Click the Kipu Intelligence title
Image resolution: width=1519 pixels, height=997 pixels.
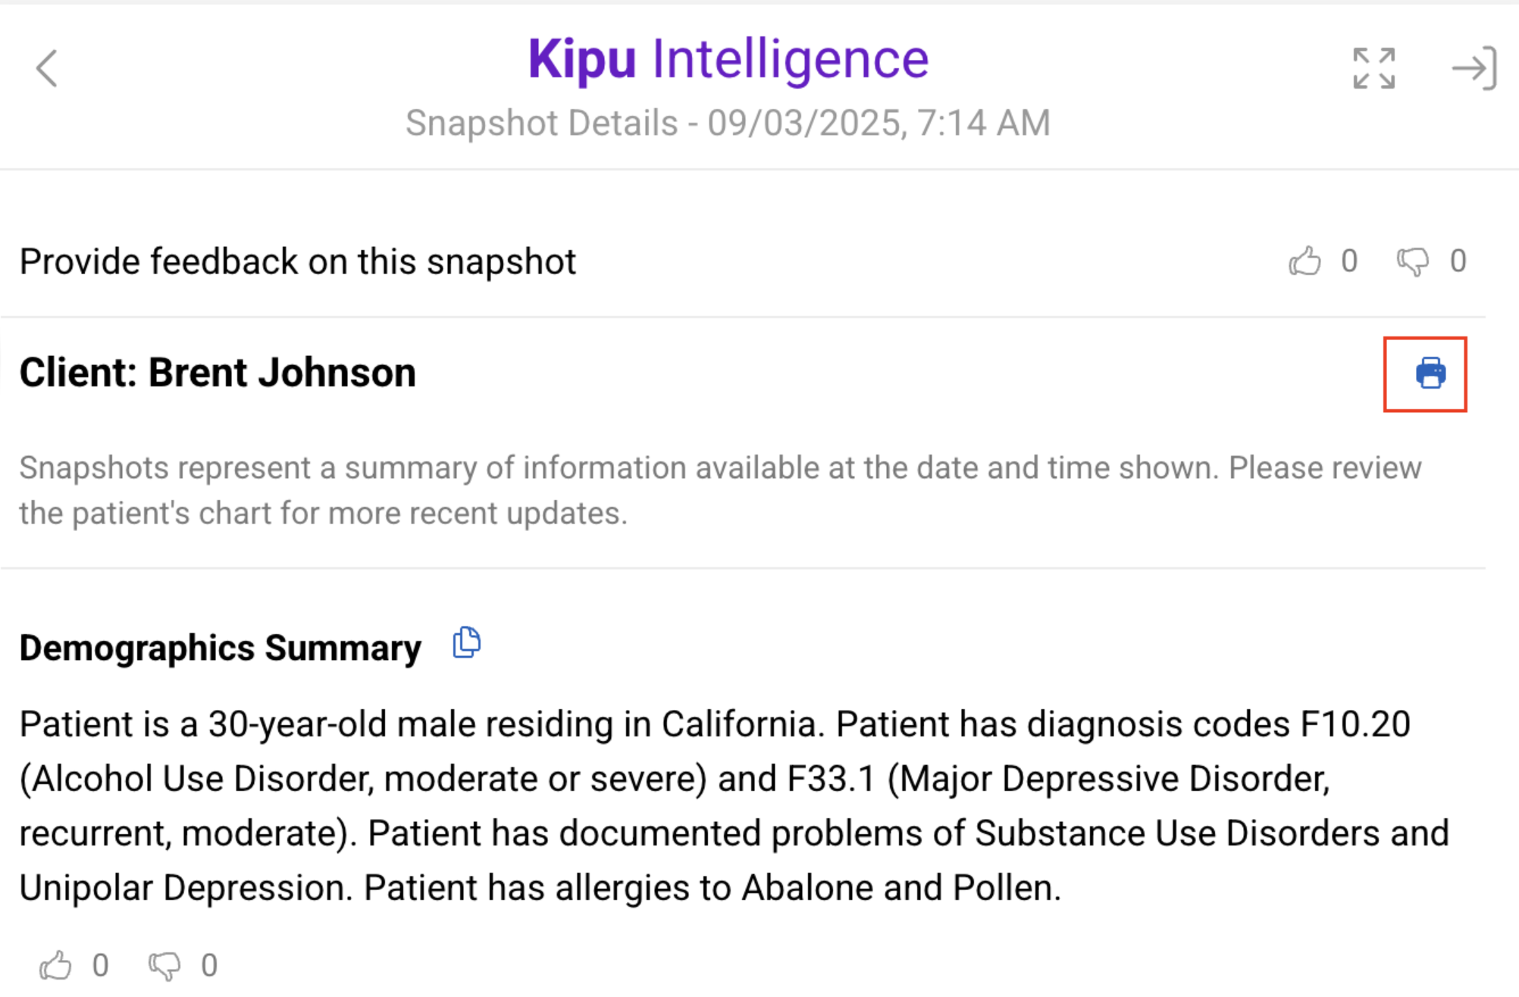pyautogui.click(x=728, y=59)
